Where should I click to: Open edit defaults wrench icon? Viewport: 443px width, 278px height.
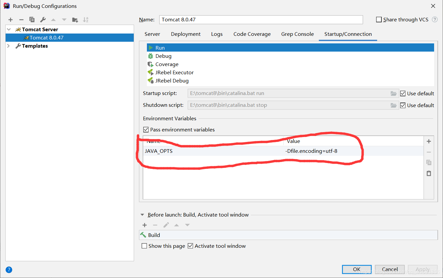pyautogui.click(x=43, y=20)
